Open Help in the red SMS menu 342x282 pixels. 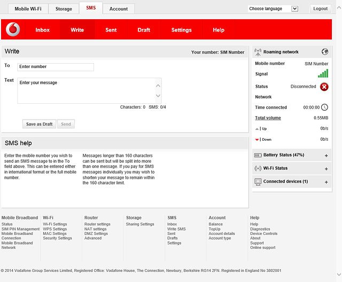point(219,30)
